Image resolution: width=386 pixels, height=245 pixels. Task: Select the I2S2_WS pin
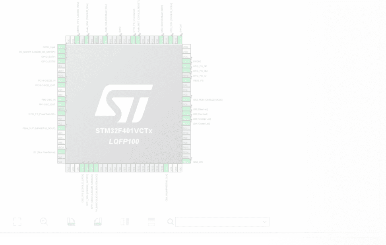click(185, 161)
